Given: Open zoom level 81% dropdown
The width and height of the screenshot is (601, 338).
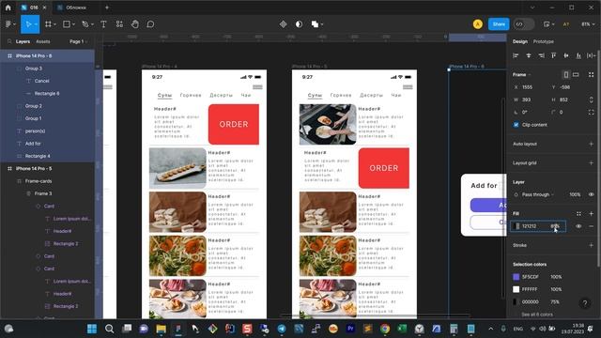Looking at the screenshot, I should (588, 24).
